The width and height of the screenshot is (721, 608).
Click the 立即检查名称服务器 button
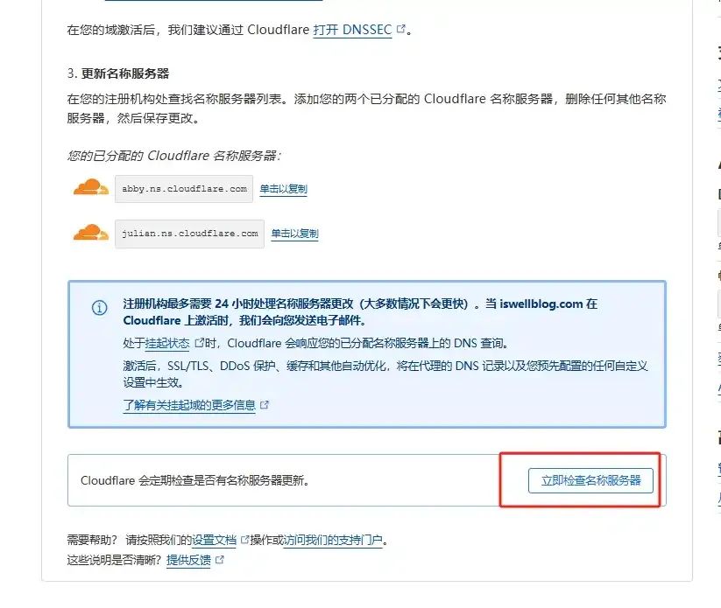point(590,480)
